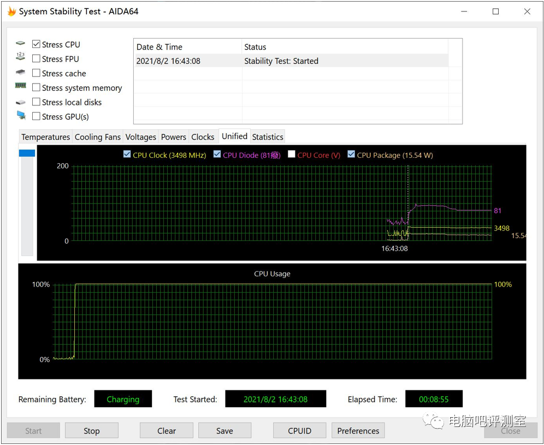Click the Date & Time column header
Image resolution: width=544 pixels, height=445 pixels.
point(188,47)
